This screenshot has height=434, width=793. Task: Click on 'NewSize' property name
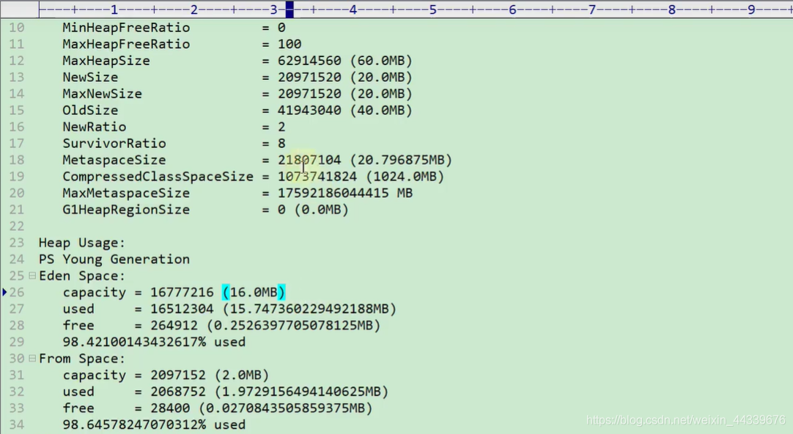click(x=90, y=78)
